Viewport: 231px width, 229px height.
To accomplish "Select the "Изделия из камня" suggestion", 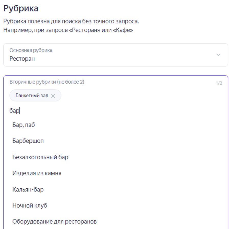I will 37,173.
